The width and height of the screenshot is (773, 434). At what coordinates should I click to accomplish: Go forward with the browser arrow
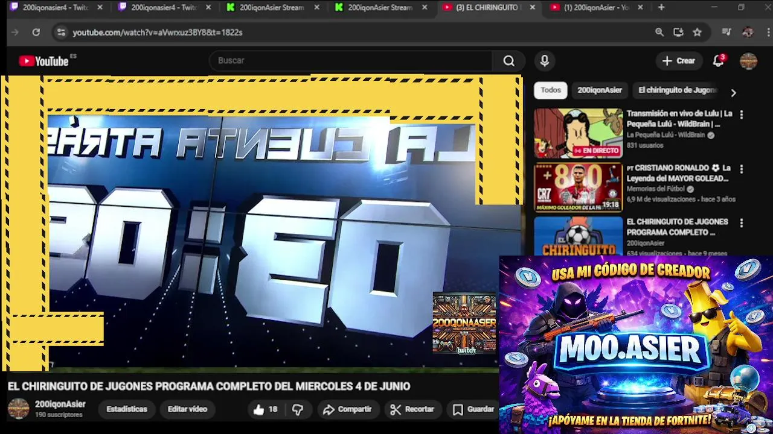click(x=15, y=33)
